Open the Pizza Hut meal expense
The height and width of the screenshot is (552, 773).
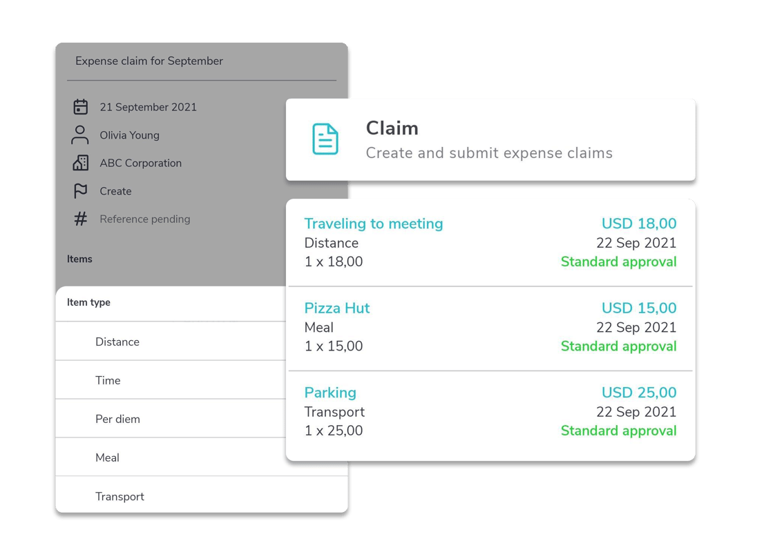tap(337, 308)
